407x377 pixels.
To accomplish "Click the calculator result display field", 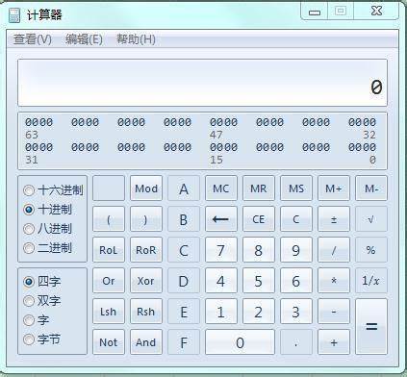I will pyautogui.click(x=202, y=83).
